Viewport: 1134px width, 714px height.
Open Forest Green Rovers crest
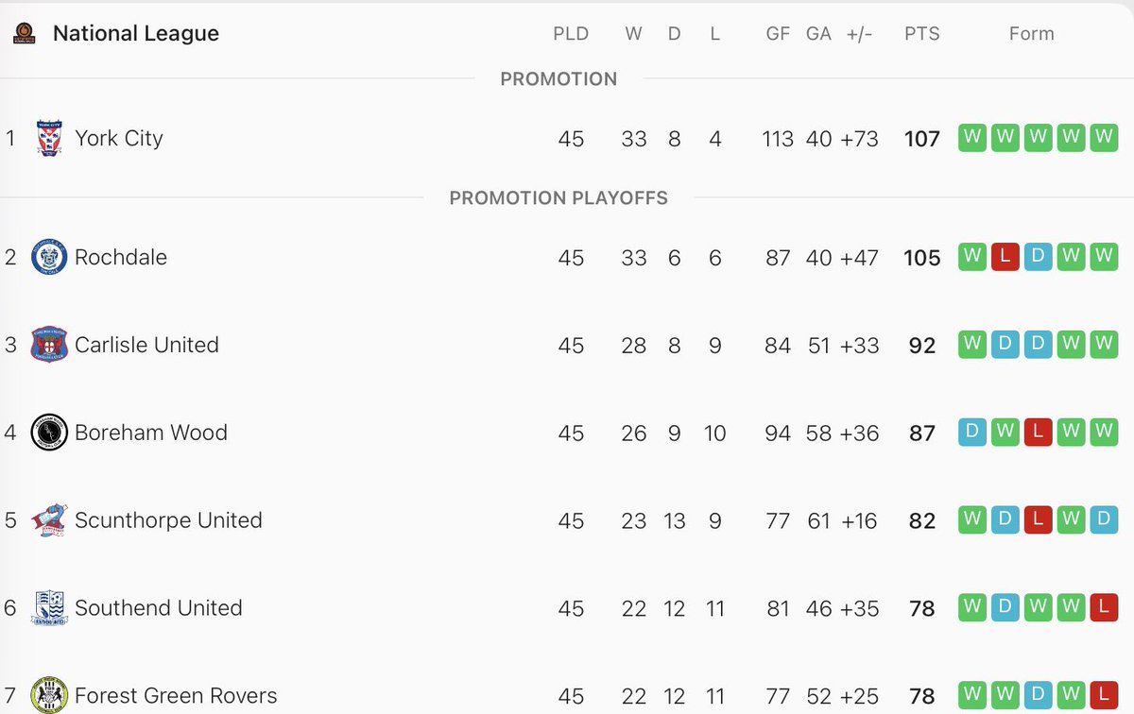point(49,696)
